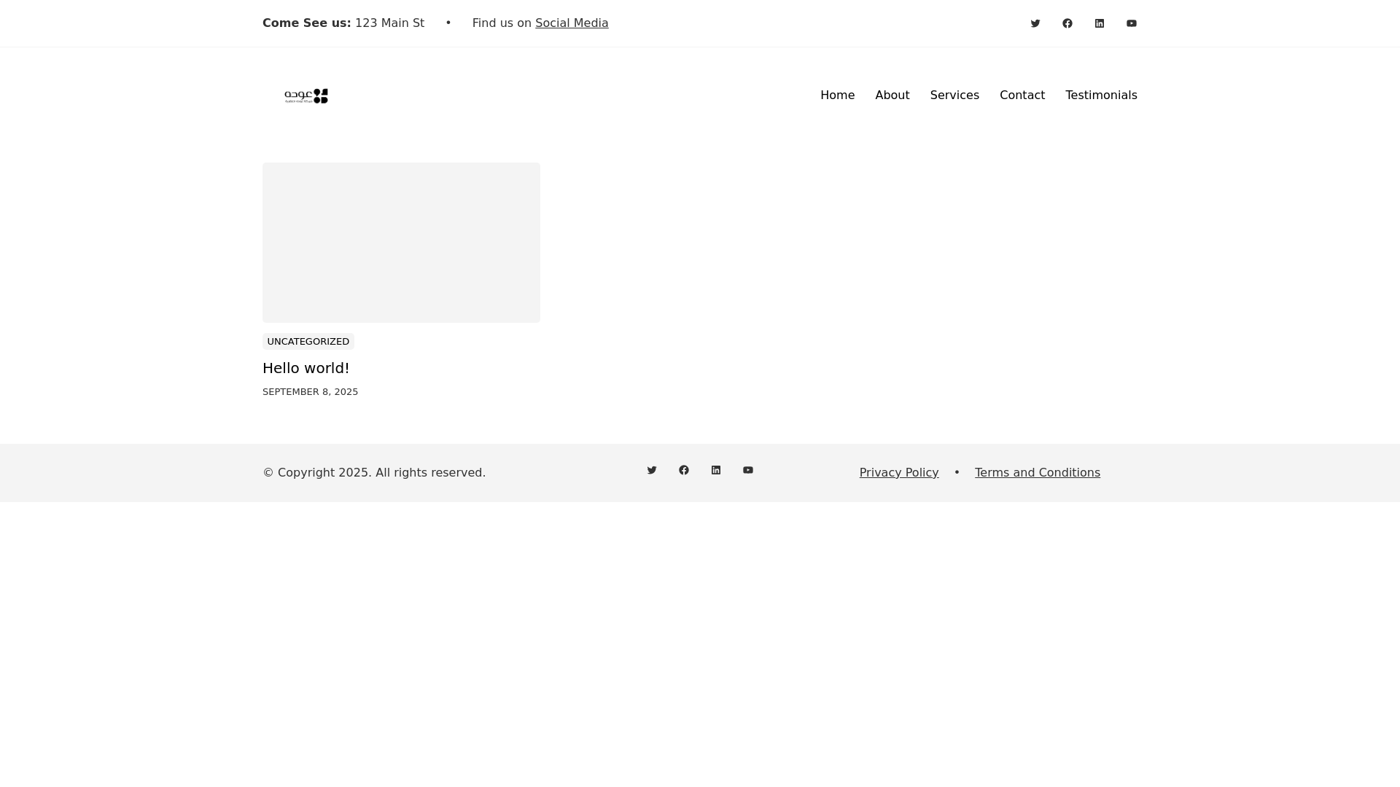Click the Copyright 2025 footer text
This screenshot has height=787, width=1400.
click(x=374, y=473)
